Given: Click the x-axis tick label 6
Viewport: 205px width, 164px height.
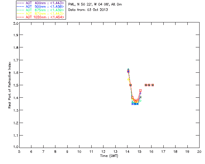Looking at the screenshot, I should (x=31, y=152).
